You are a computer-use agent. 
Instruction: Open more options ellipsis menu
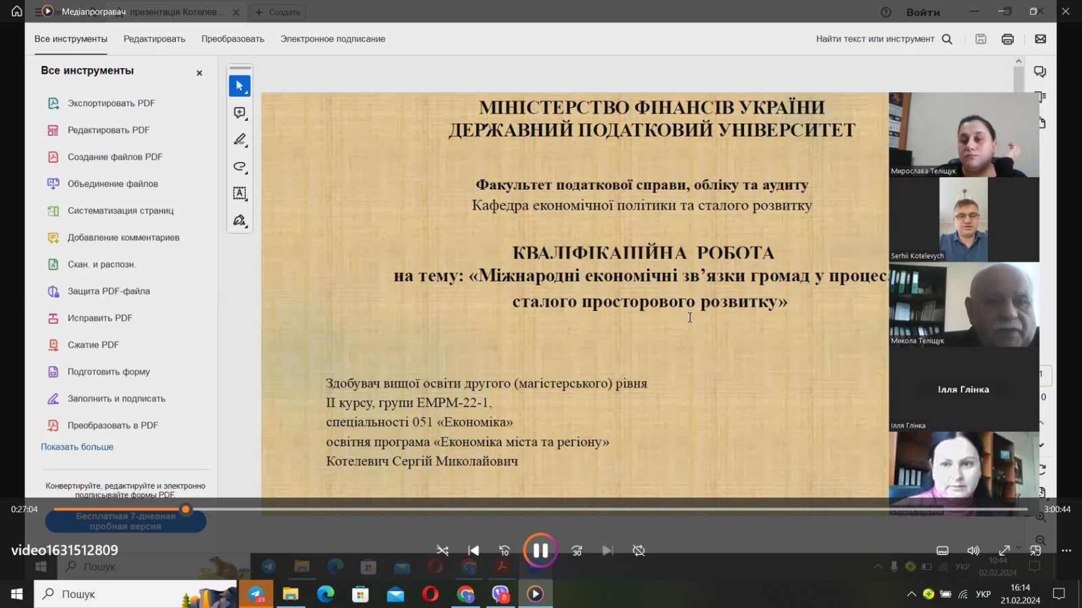tap(1066, 551)
